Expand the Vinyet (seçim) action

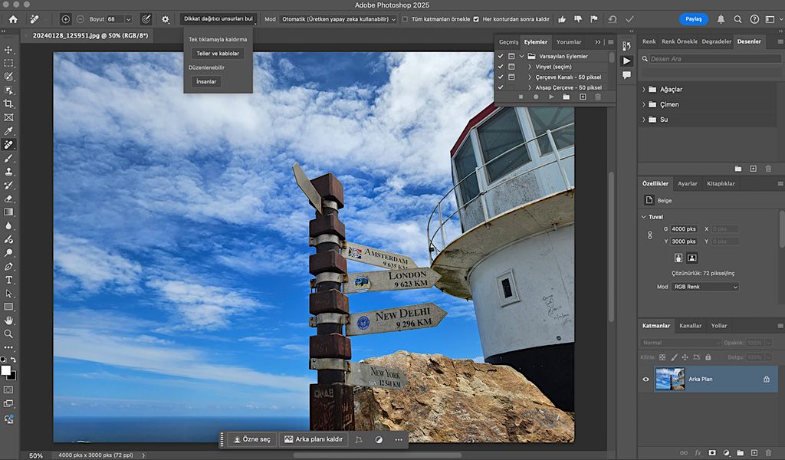point(530,67)
